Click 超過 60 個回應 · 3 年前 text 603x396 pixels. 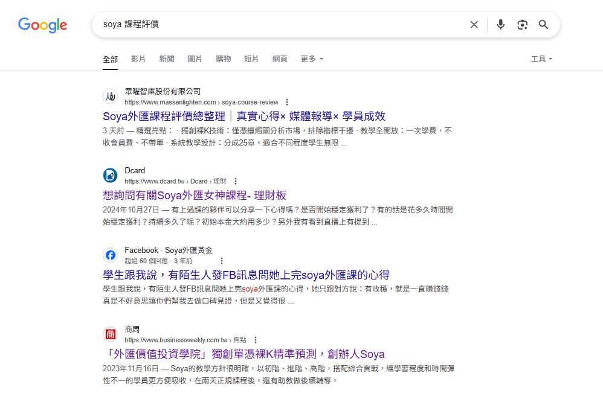(x=158, y=261)
